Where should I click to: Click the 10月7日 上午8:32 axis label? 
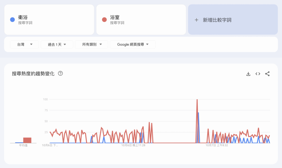tap(217, 145)
